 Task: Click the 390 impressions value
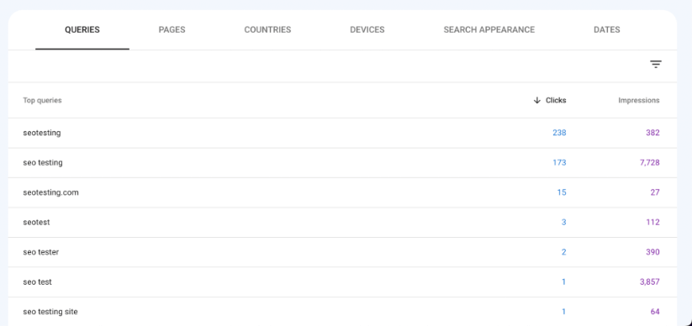pos(652,252)
